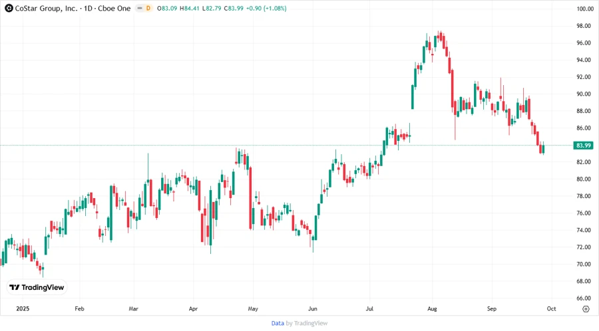Click the 2025 label on time axis
The image size is (599, 331).
pyautogui.click(x=23, y=308)
